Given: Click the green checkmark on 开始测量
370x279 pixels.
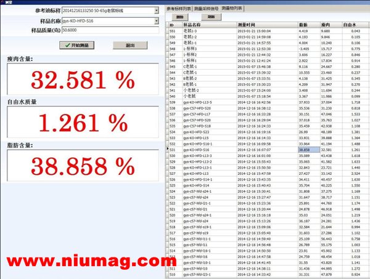Looking at the screenshot, I should click(64, 45).
